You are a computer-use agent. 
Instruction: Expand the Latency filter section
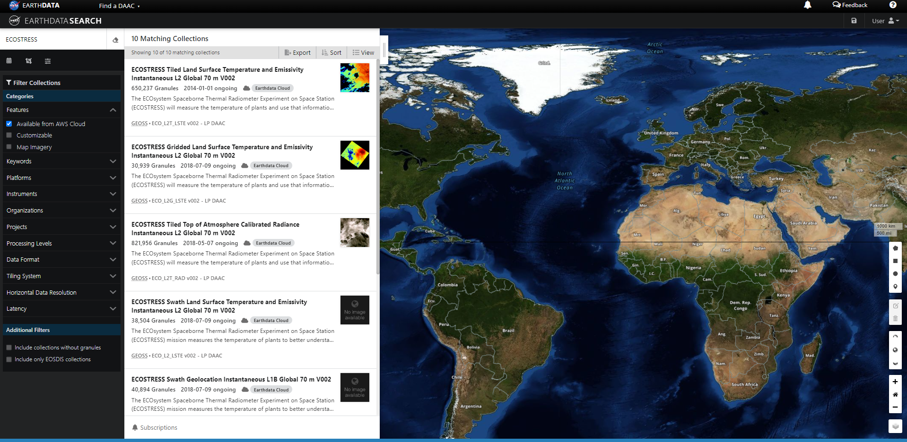click(61, 309)
